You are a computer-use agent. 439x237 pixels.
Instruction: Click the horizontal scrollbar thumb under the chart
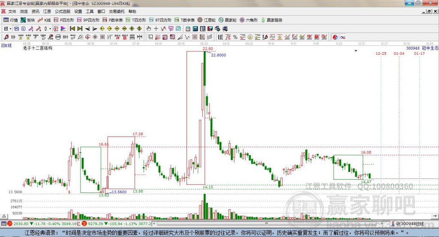(x=266, y=224)
